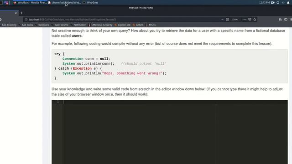This screenshot has height=164, width=292.
Task: Click the tray icon left of the speaker
Action: (x=278, y=3)
